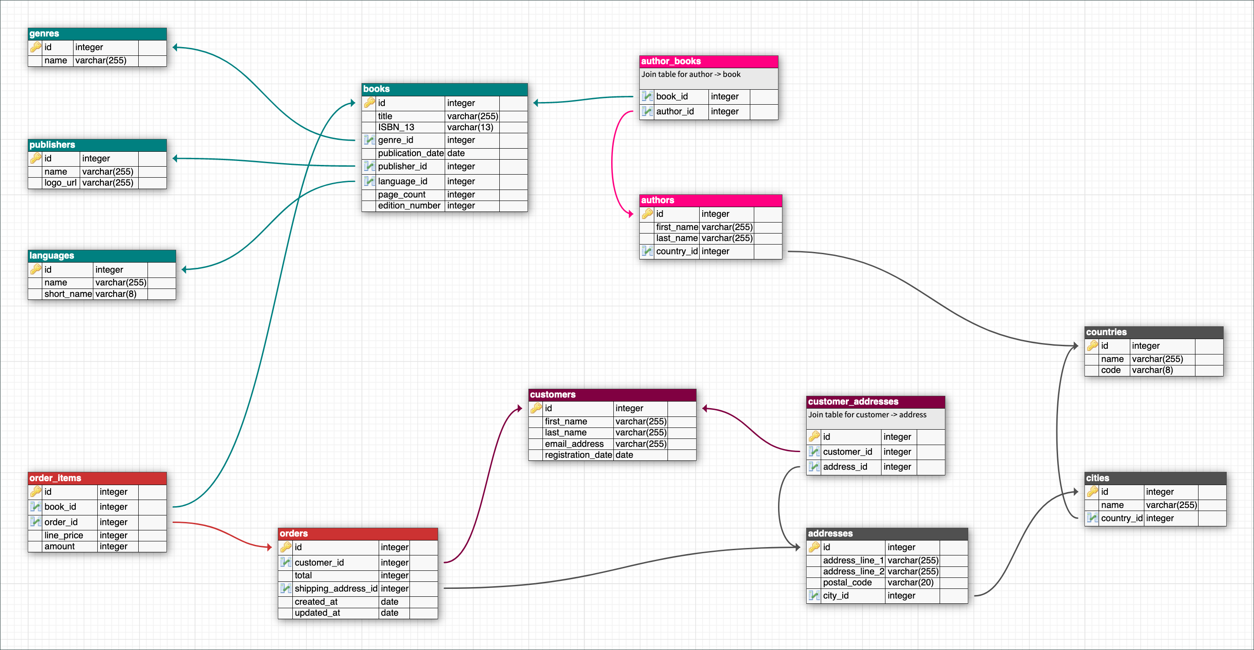Click the foreign key icon beside order_id
Image resolution: width=1254 pixels, height=650 pixels.
tap(36, 522)
